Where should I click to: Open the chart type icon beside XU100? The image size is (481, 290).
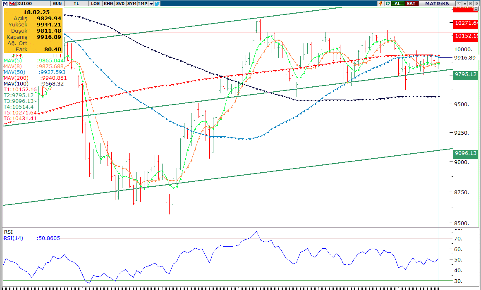[x=13, y=3]
